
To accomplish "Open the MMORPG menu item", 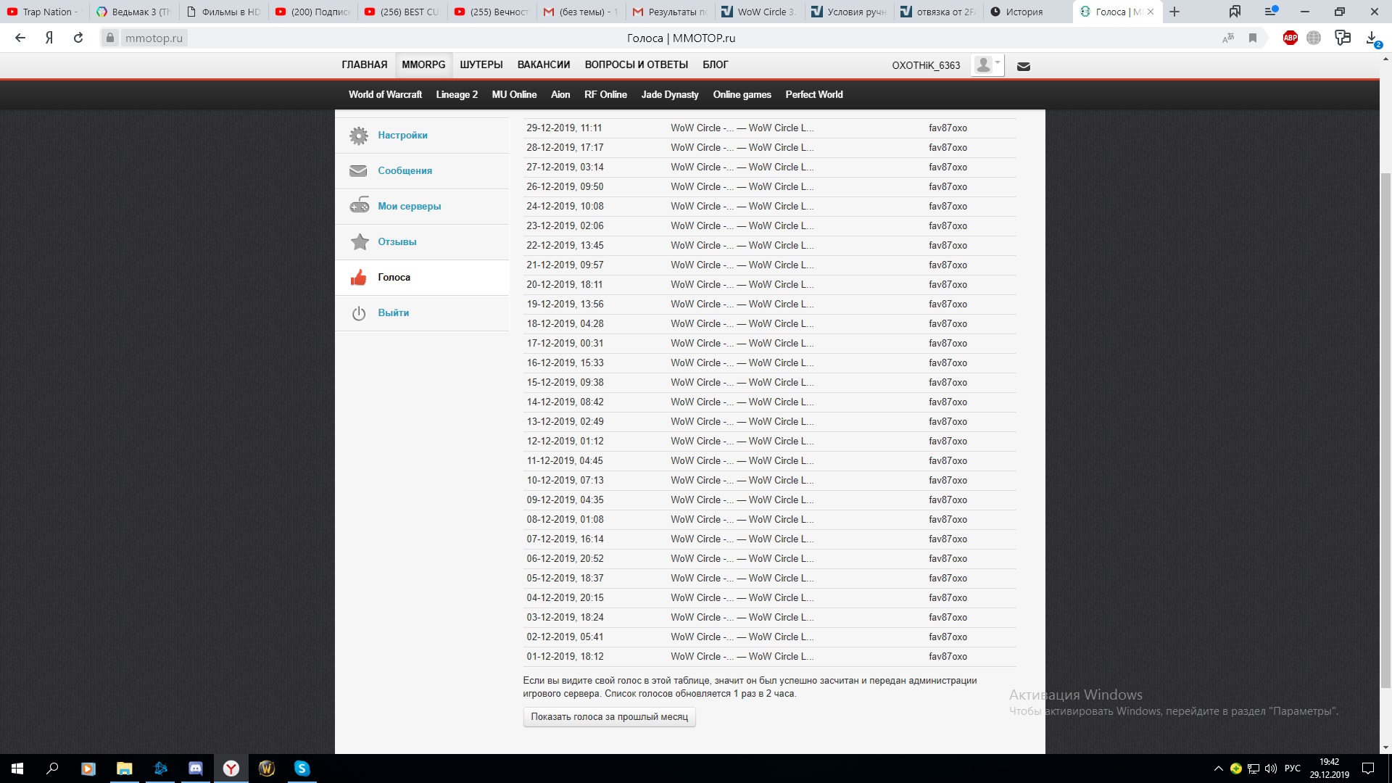I will coord(423,65).
